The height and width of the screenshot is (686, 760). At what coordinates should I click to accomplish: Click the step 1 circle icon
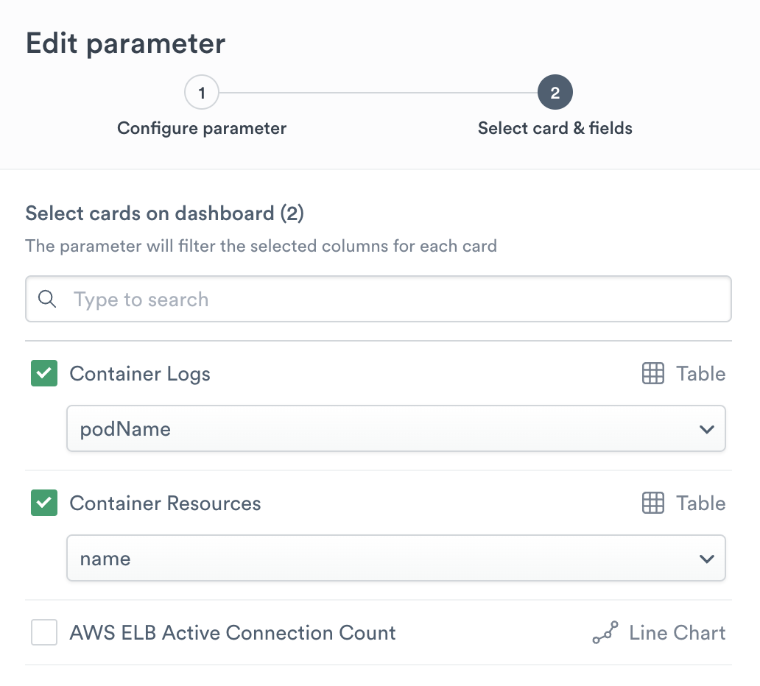(202, 93)
